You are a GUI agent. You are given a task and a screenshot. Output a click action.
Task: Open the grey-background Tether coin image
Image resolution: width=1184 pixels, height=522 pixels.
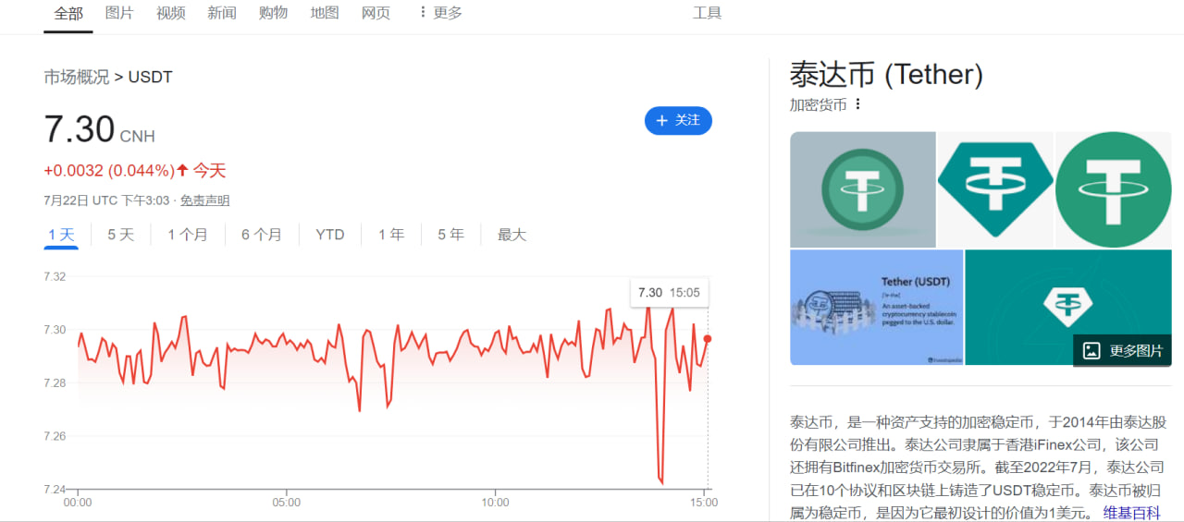(863, 189)
